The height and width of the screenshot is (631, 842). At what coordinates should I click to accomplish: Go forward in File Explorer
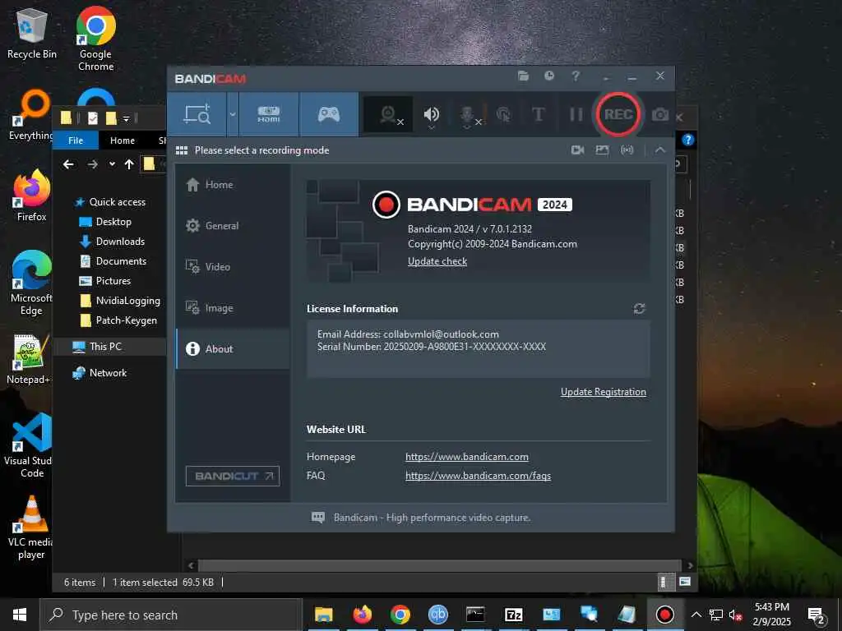coord(92,164)
